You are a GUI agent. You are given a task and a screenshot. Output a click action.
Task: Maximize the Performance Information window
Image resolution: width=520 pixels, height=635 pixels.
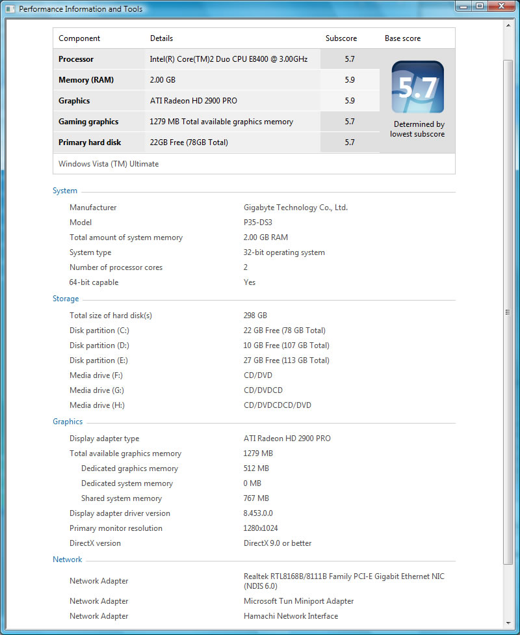(x=480, y=7)
